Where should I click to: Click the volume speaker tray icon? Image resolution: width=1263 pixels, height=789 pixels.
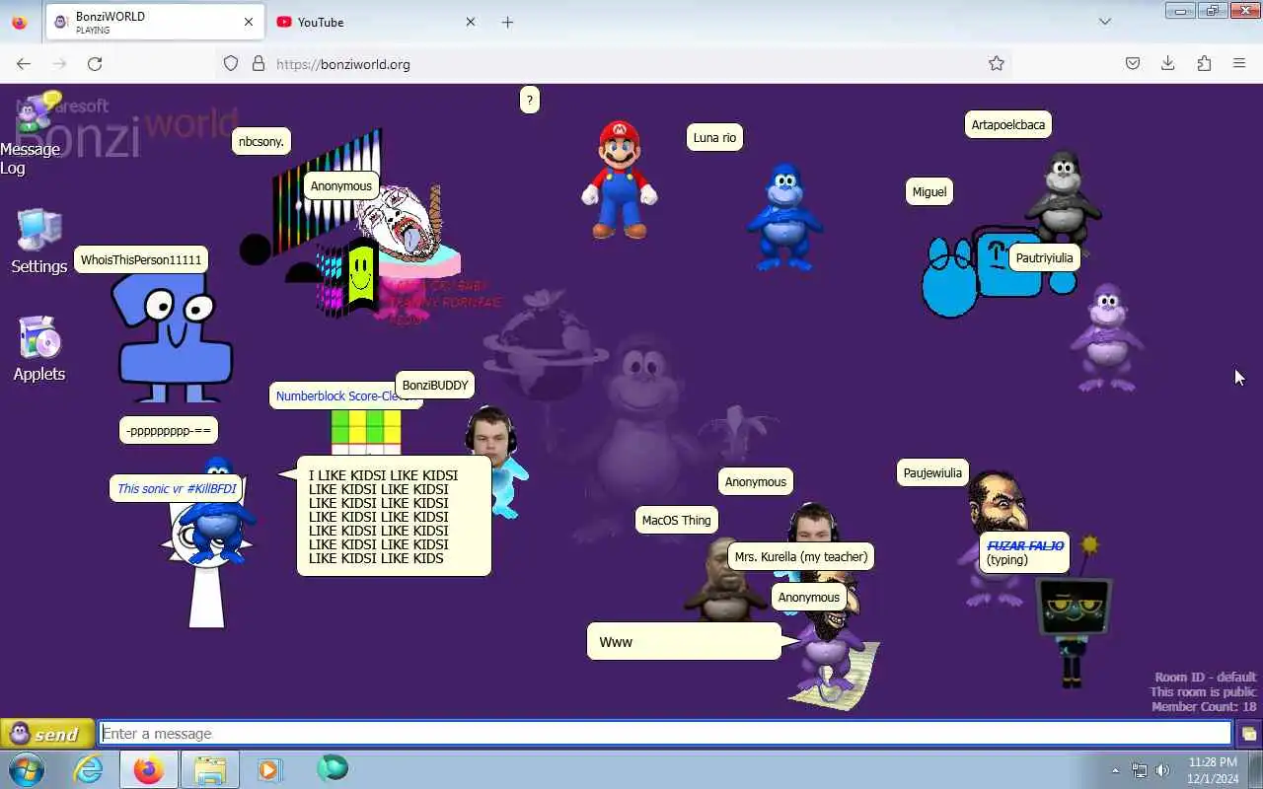(1162, 770)
